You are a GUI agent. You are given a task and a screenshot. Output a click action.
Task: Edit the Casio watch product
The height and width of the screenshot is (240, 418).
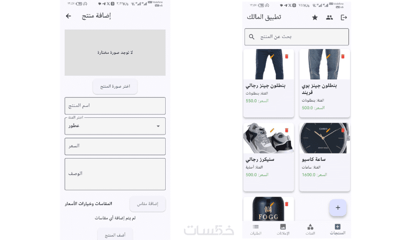328,130
